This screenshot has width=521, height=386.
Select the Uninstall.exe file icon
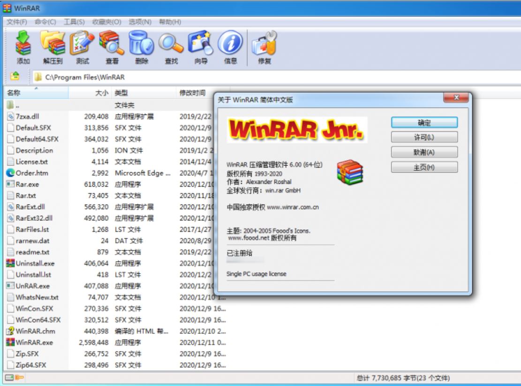(10, 263)
